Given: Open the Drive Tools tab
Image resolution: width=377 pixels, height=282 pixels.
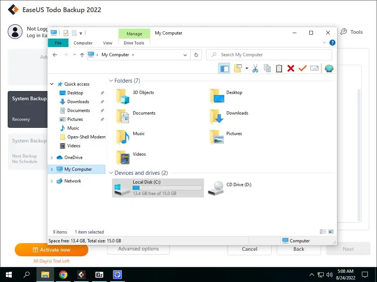Looking at the screenshot, I should click(134, 43).
